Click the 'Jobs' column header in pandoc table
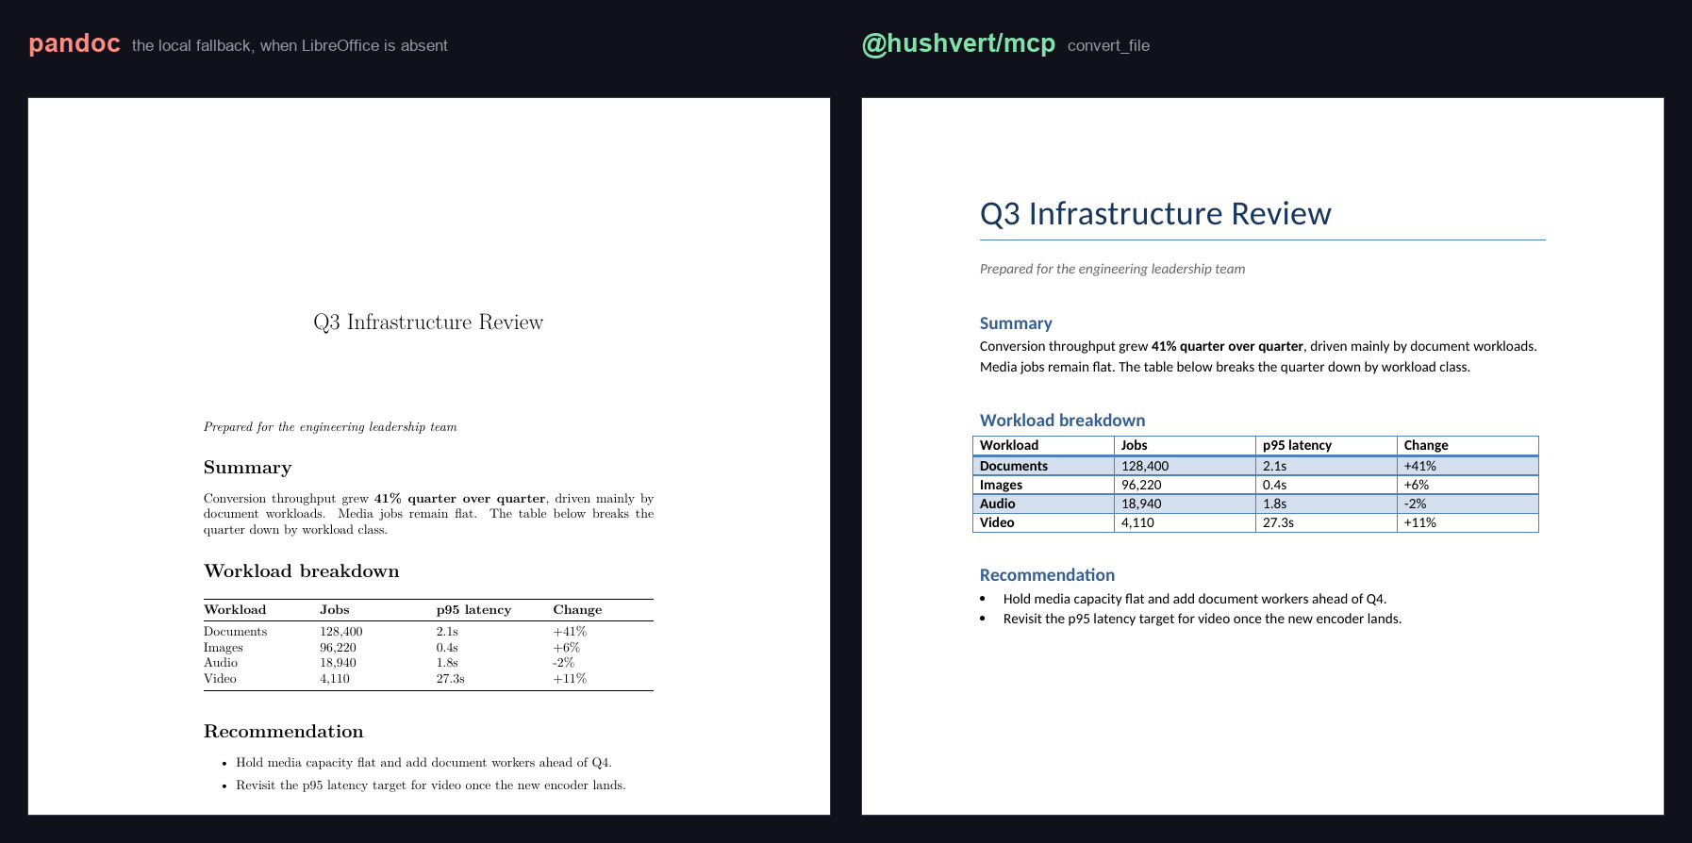 (x=335, y=610)
